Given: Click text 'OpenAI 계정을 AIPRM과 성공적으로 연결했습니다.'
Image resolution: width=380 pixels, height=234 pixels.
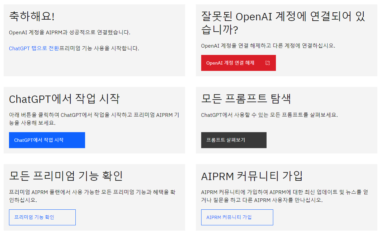Looking at the screenshot, I should (x=69, y=32).
